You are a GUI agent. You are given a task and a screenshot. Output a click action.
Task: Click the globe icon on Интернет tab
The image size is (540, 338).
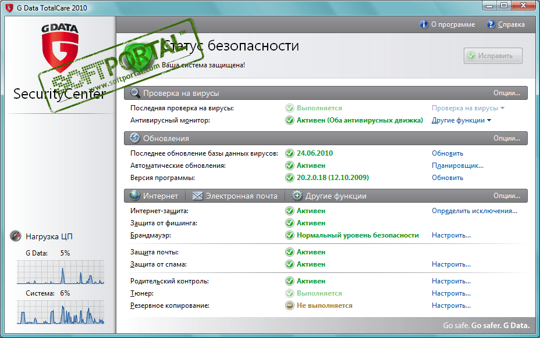coord(134,196)
